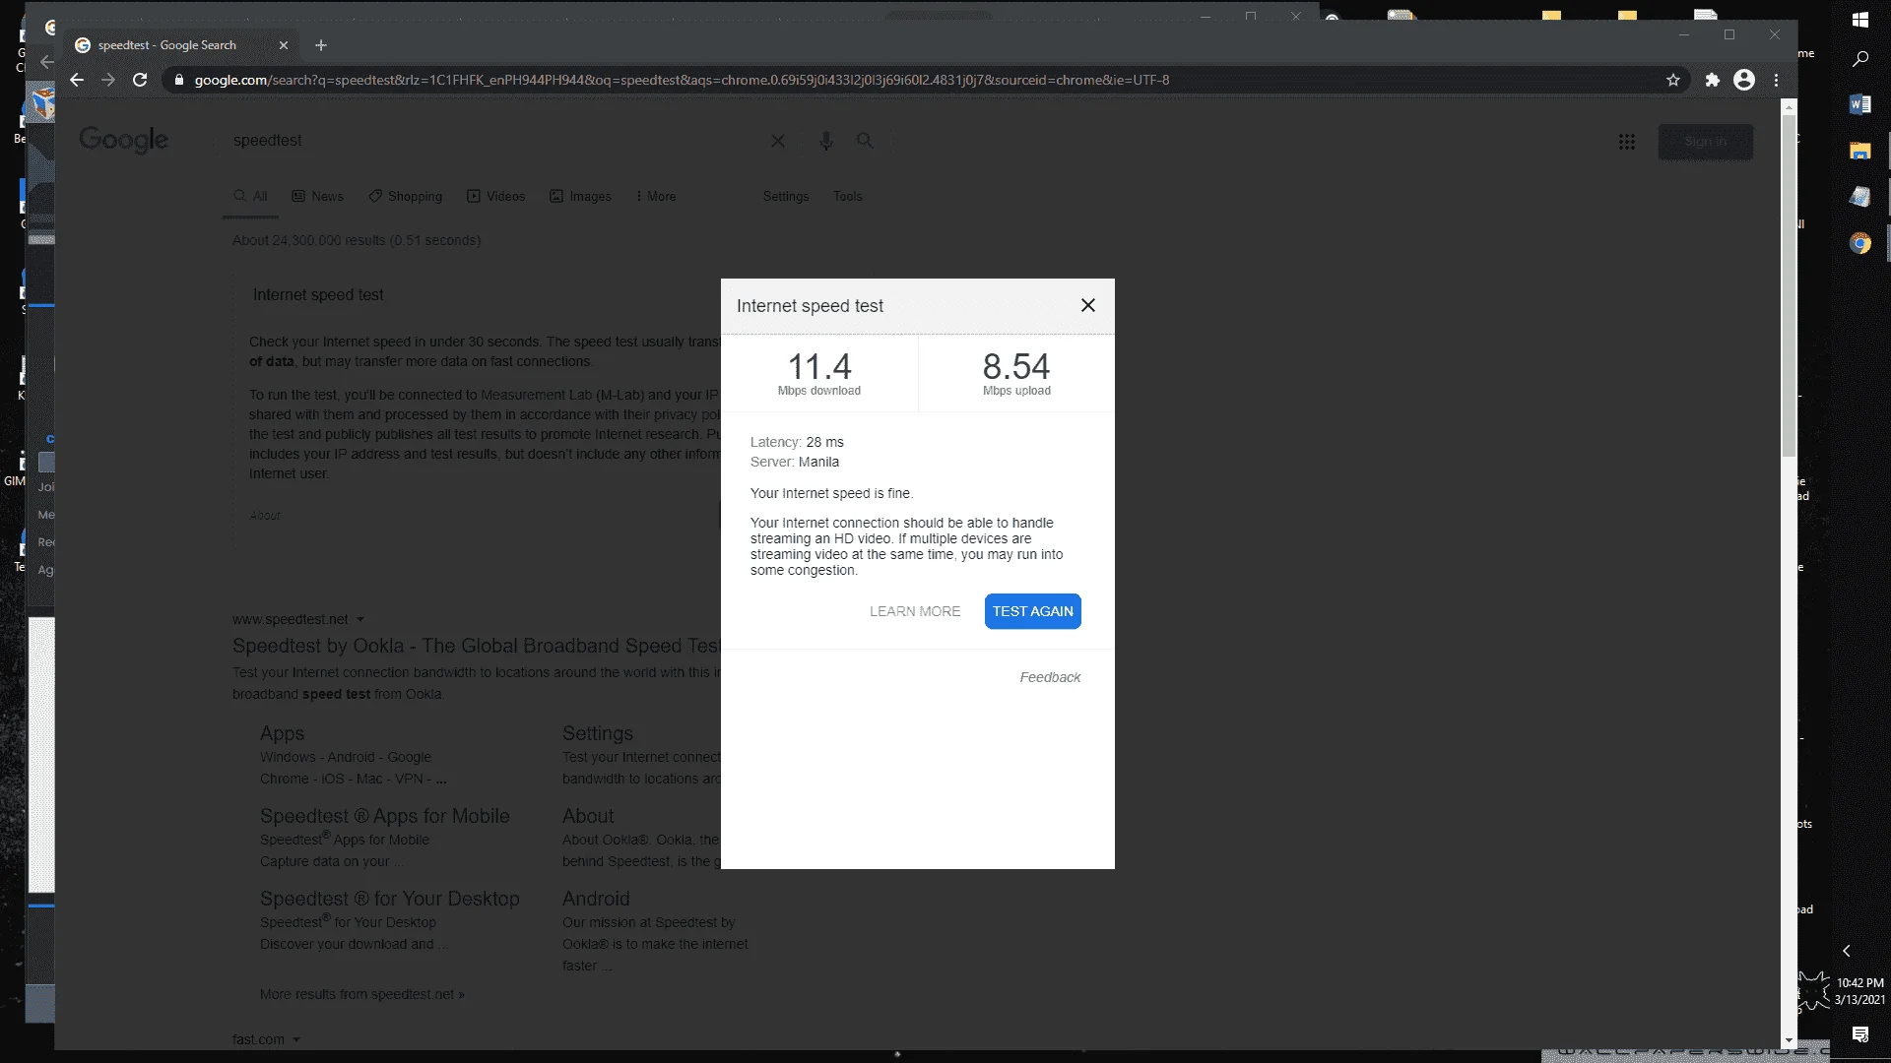
Task: Click the LEARN MORE link
Action: pyautogui.click(x=914, y=611)
